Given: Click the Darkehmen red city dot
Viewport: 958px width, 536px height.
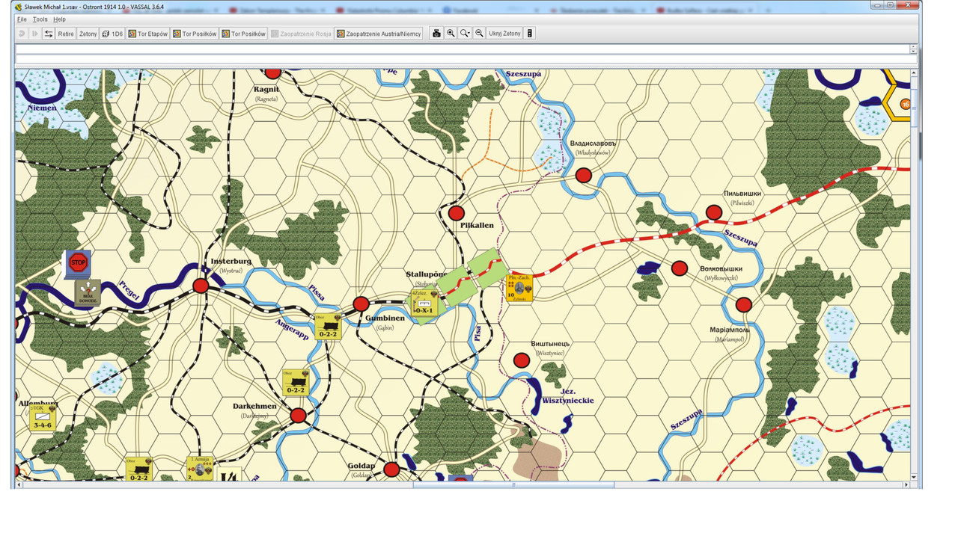Looking at the screenshot, I should [x=298, y=416].
